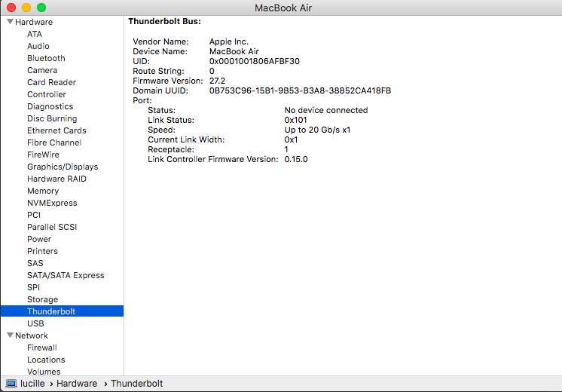
Task: Collapse the Hardware section triangle
Action: point(10,22)
